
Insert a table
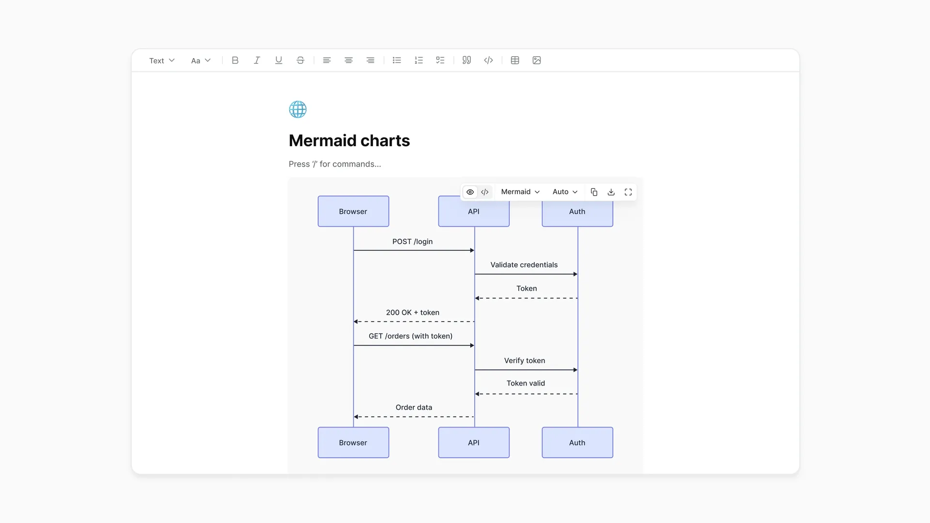pos(515,61)
